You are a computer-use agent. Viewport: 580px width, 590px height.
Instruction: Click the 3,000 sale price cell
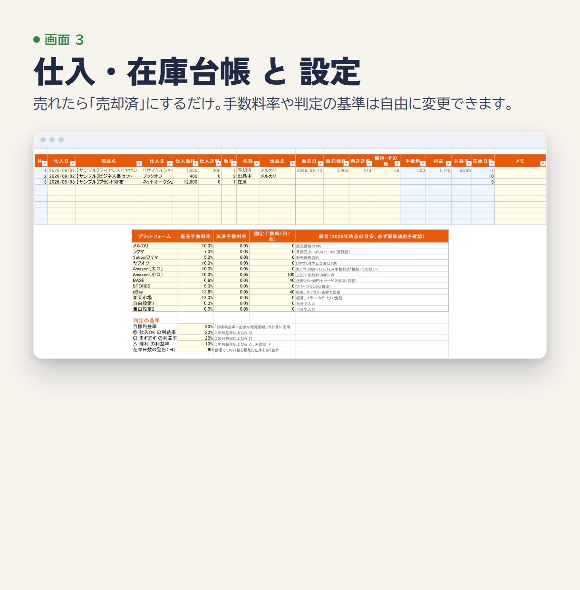[336, 170]
